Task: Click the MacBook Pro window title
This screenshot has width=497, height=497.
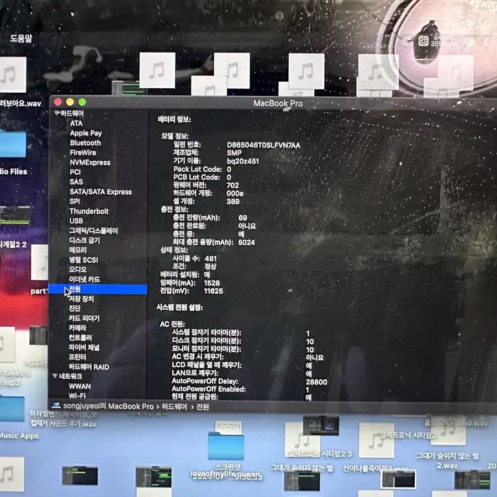Action: [x=278, y=103]
